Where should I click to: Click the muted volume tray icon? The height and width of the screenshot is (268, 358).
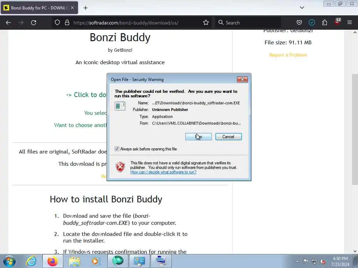point(323,261)
